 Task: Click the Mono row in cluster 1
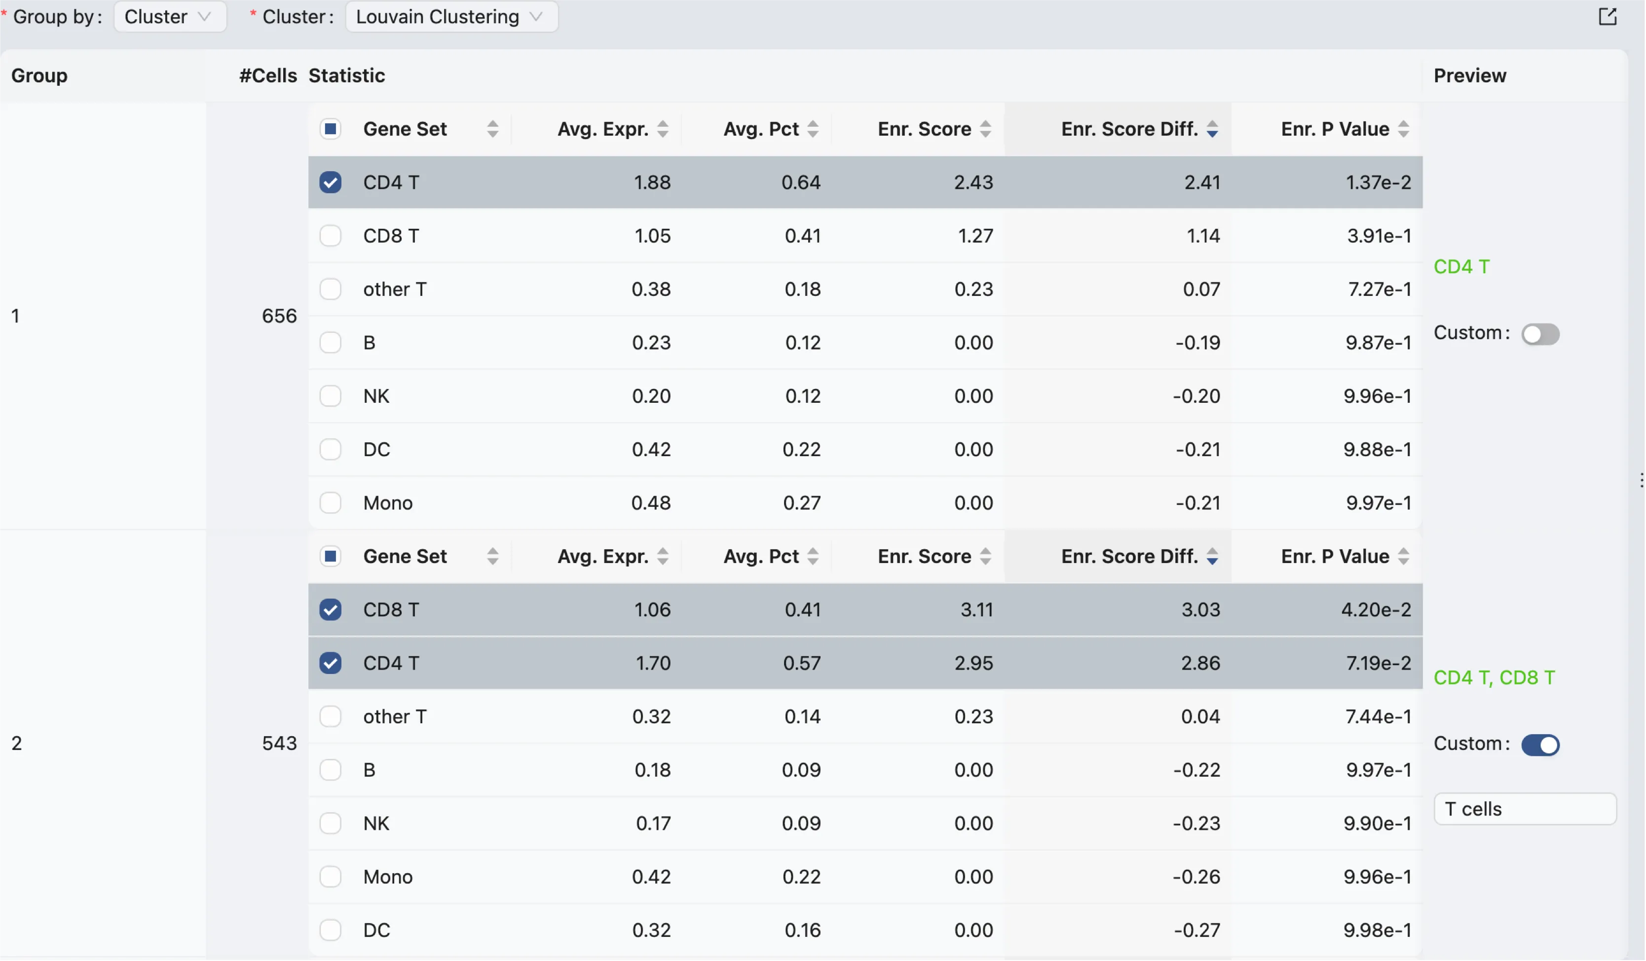coord(653,503)
